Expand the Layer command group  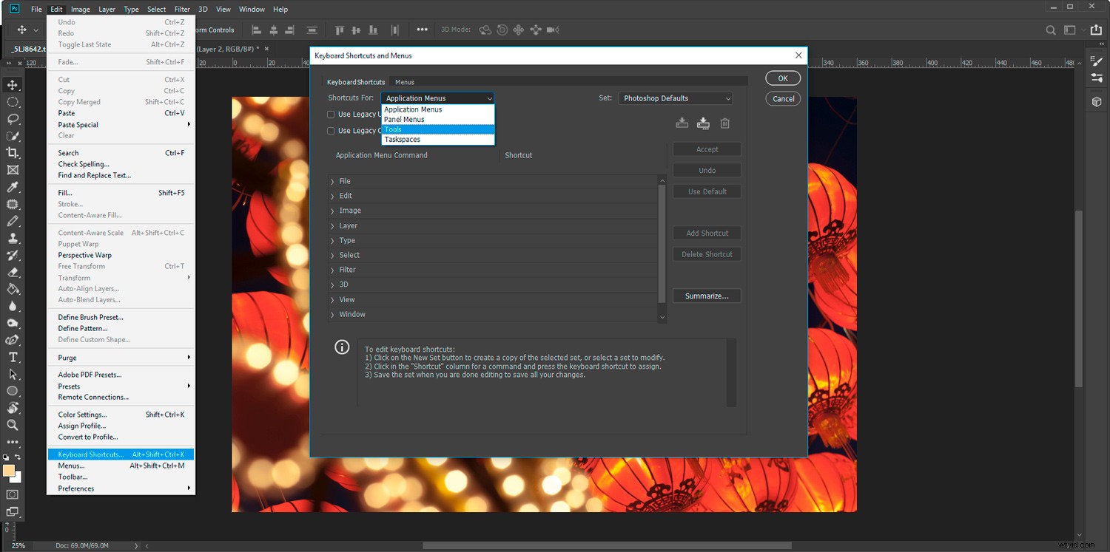pos(332,225)
